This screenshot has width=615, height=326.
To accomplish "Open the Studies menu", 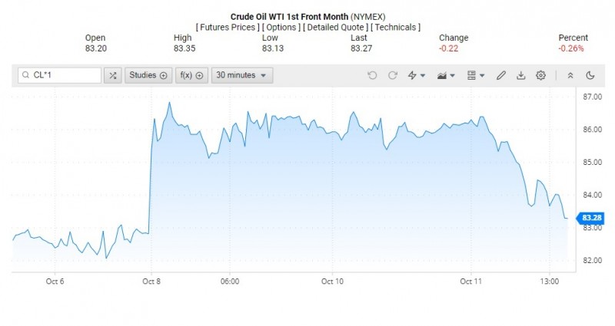I will tap(148, 75).
